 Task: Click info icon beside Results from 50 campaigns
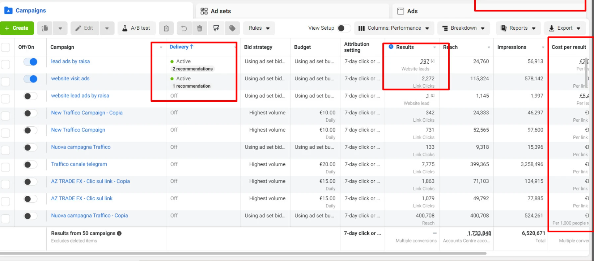click(119, 233)
